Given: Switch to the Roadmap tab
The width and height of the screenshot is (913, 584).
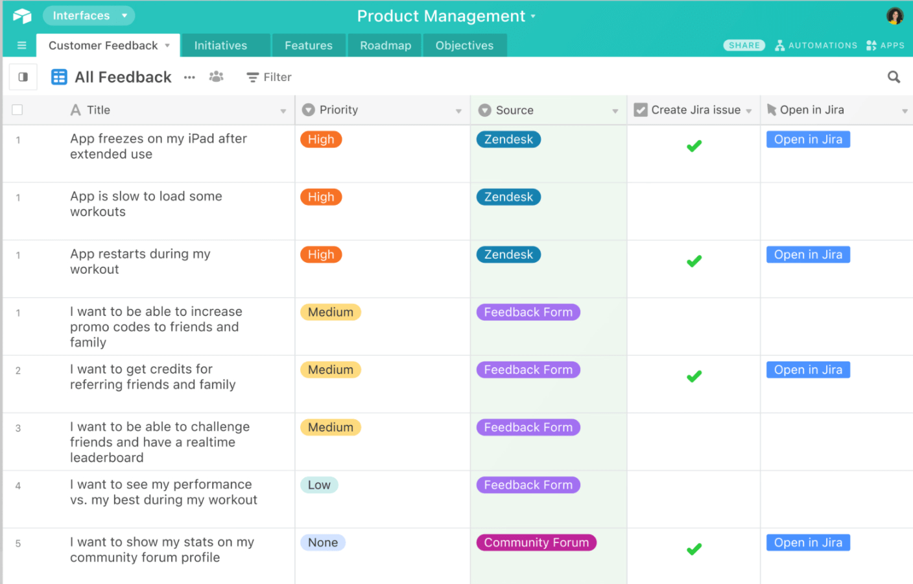Looking at the screenshot, I should point(385,45).
